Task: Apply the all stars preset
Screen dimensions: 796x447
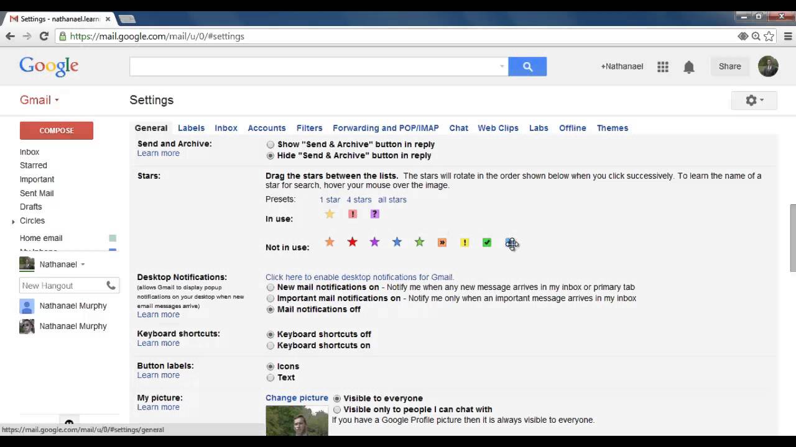Action: click(x=392, y=200)
